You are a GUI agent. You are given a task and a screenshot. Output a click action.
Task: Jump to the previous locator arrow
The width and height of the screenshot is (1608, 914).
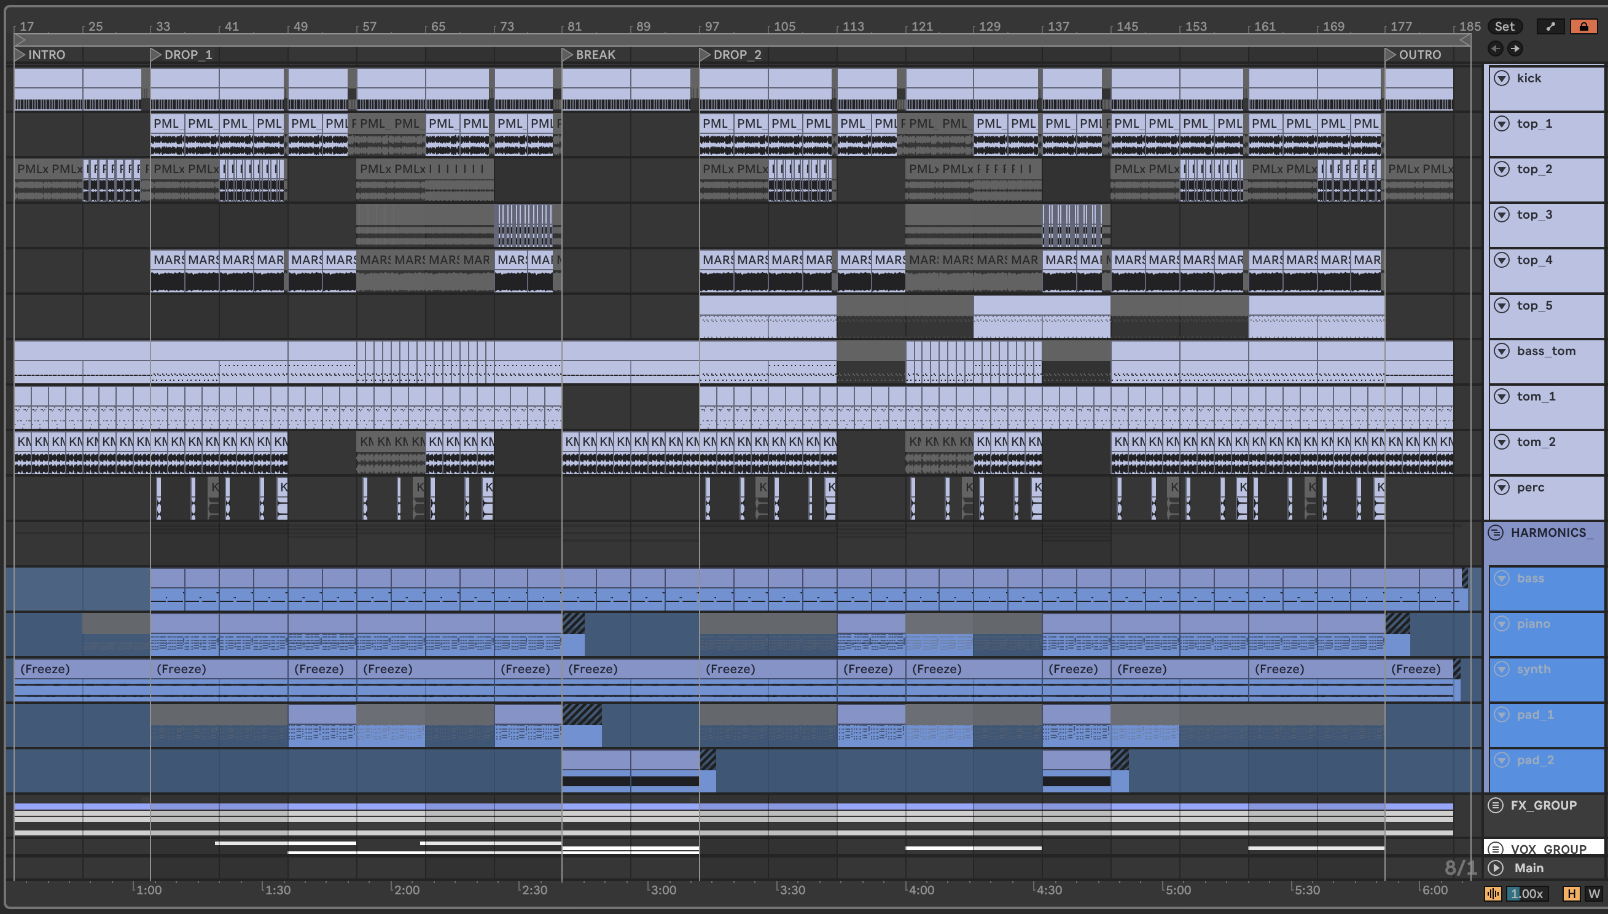[1496, 49]
